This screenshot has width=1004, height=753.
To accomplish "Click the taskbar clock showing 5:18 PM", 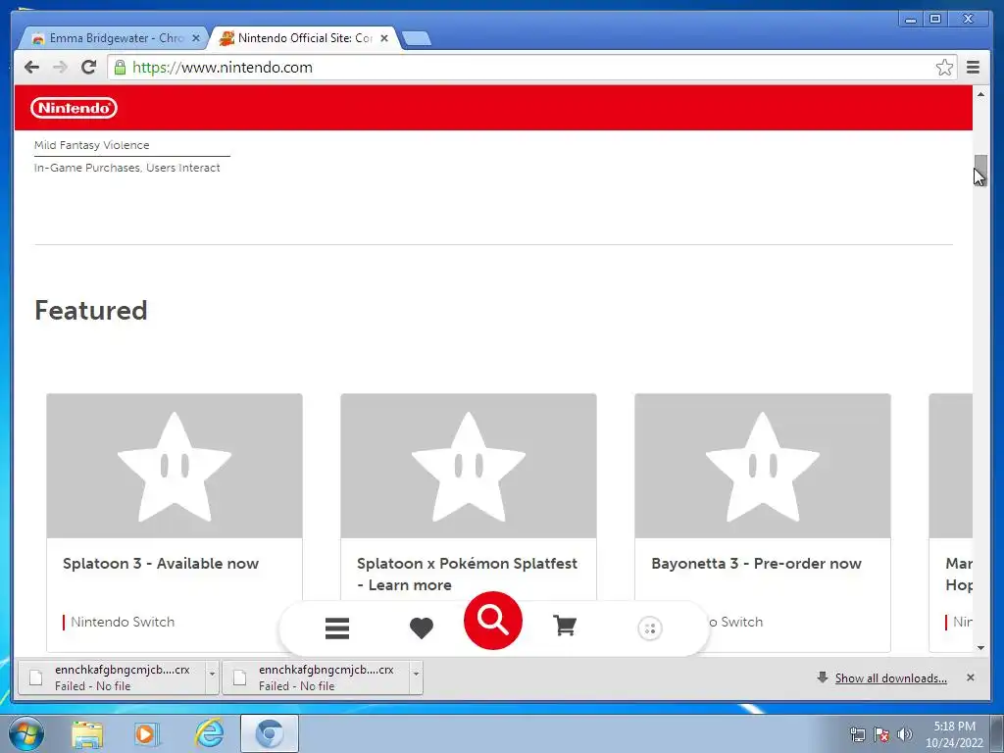I will 954,733.
